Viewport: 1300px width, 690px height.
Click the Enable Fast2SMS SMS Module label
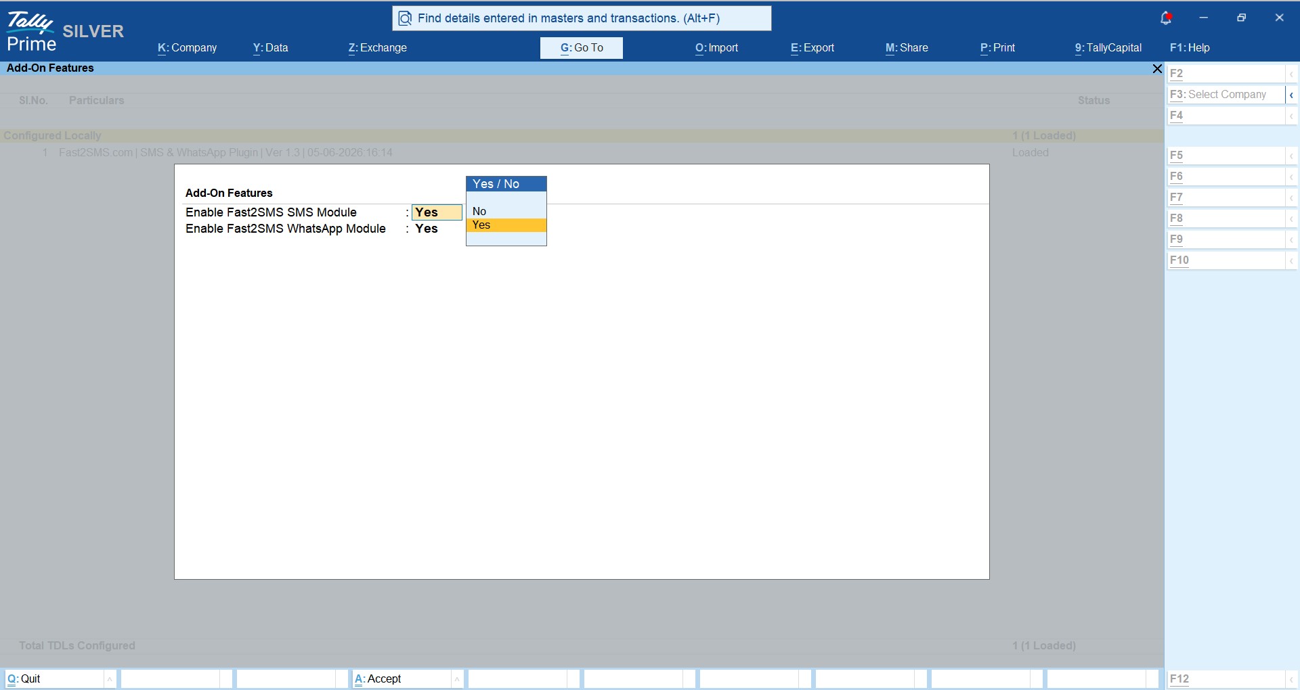[271, 212]
